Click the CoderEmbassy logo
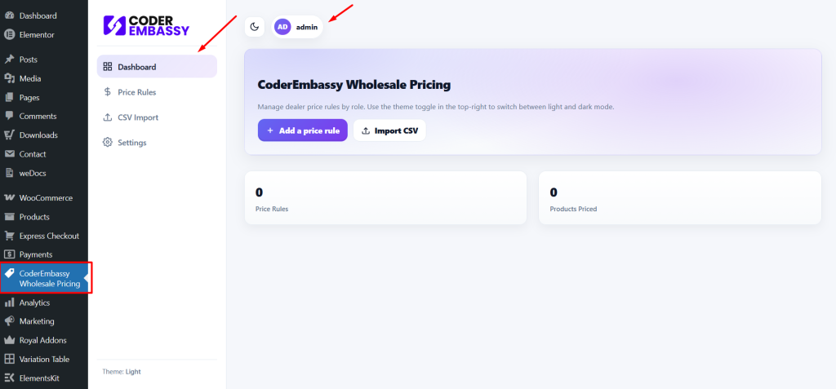Viewport: 836px width, 389px height. [x=147, y=26]
